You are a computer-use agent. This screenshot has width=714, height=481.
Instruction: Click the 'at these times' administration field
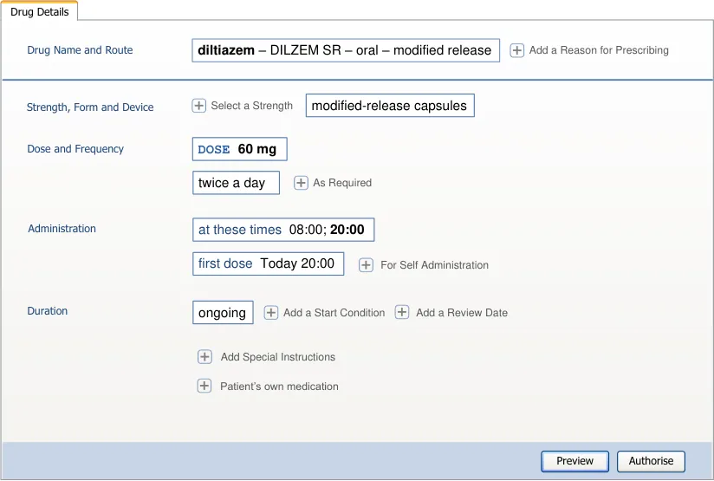(x=283, y=230)
